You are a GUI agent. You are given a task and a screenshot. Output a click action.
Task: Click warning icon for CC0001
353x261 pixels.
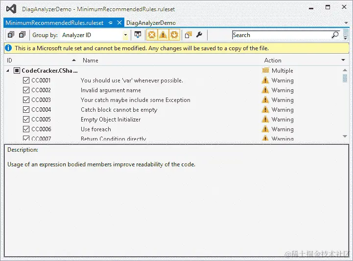(265, 80)
